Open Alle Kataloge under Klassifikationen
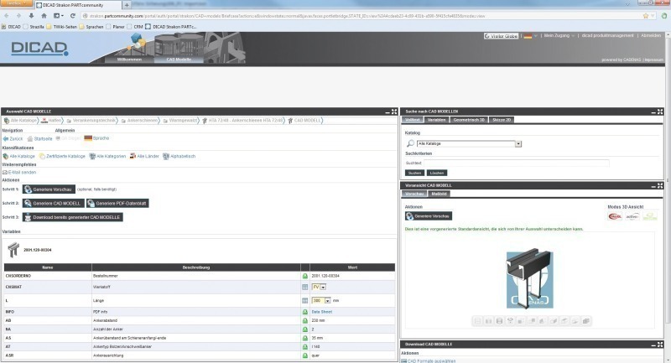Image resolution: width=671 pixels, height=363 pixels. tap(18, 156)
